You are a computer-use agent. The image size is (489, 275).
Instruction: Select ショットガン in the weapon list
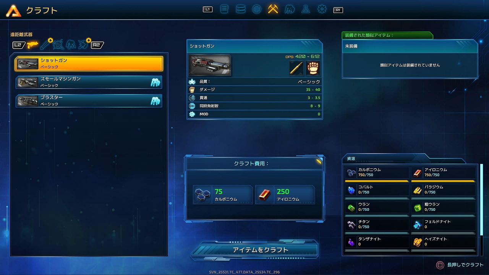point(89,63)
